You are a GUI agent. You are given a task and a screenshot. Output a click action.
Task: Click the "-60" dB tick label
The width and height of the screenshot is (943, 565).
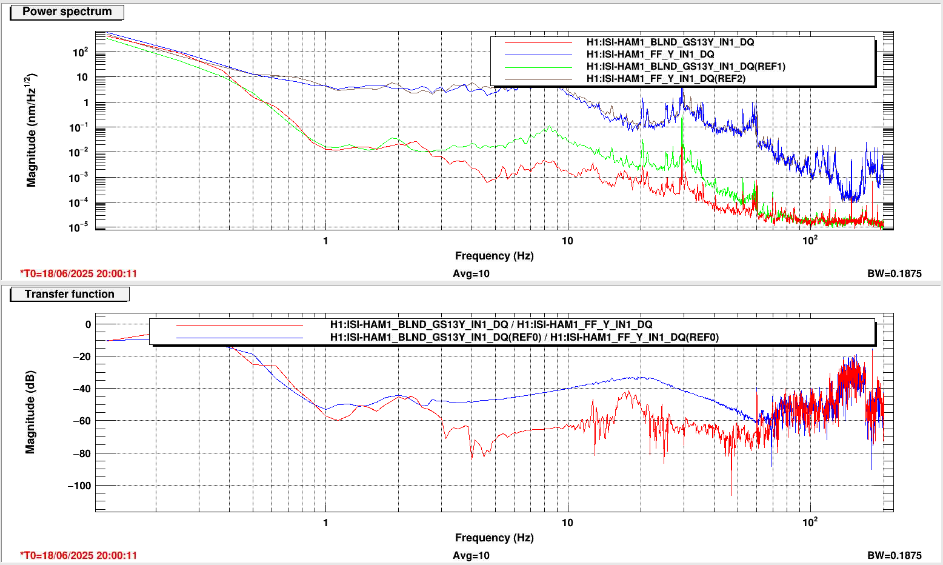[82, 421]
